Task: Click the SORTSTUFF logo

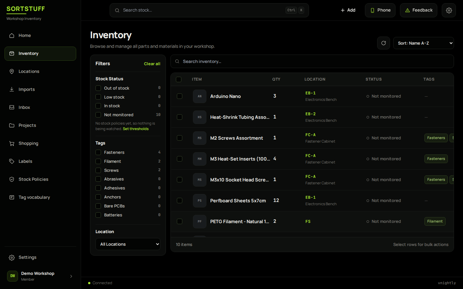Action: pos(26,9)
